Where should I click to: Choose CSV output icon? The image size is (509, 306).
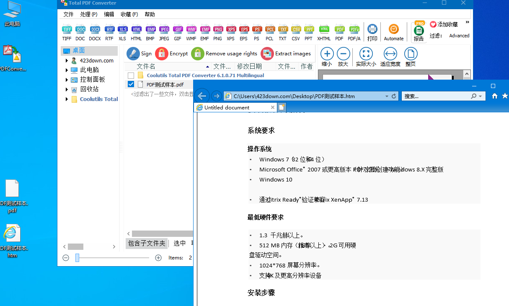pyautogui.click(x=296, y=33)
